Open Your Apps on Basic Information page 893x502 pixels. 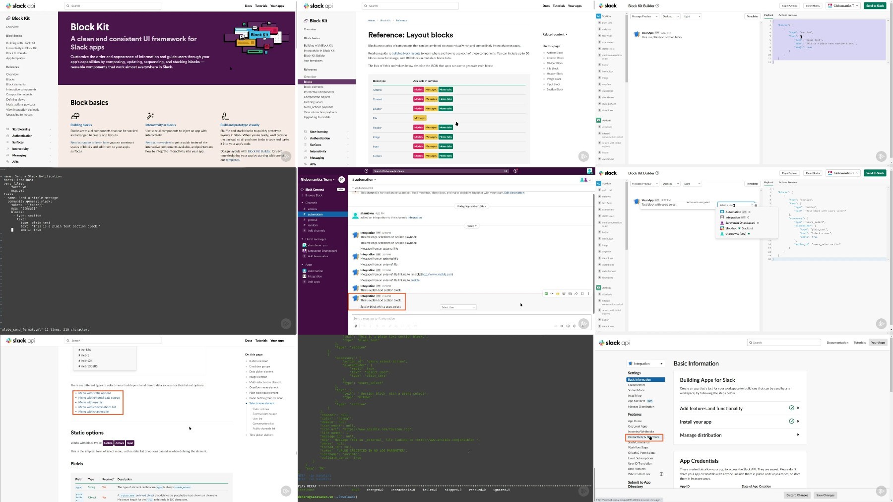coord(878,343)
